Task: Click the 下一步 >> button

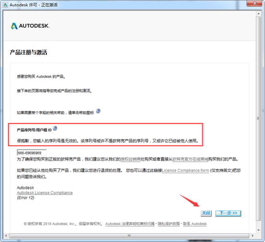Action: pyautogui.click(x=228, y=213)
